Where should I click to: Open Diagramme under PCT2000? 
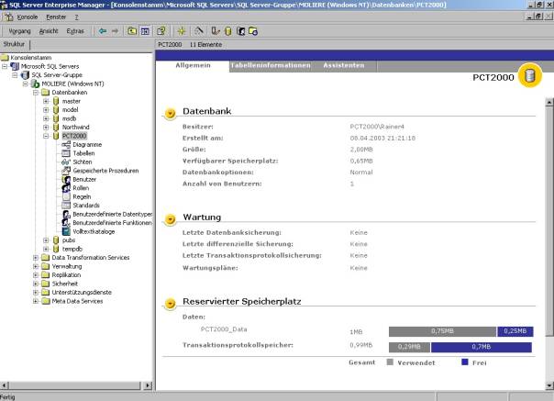pos(87,145)
